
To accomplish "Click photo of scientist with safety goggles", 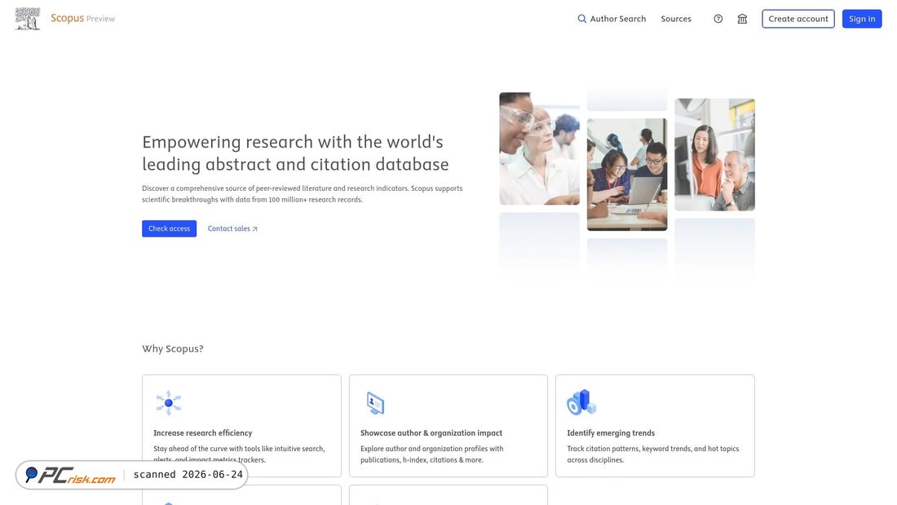I will pos(539,148).
